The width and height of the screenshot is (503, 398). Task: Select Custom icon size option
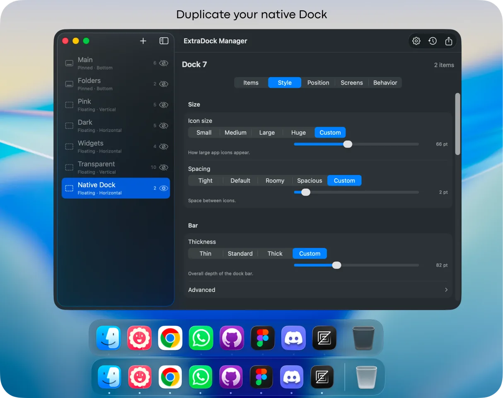pyautogui.click(x=330, y=133)
